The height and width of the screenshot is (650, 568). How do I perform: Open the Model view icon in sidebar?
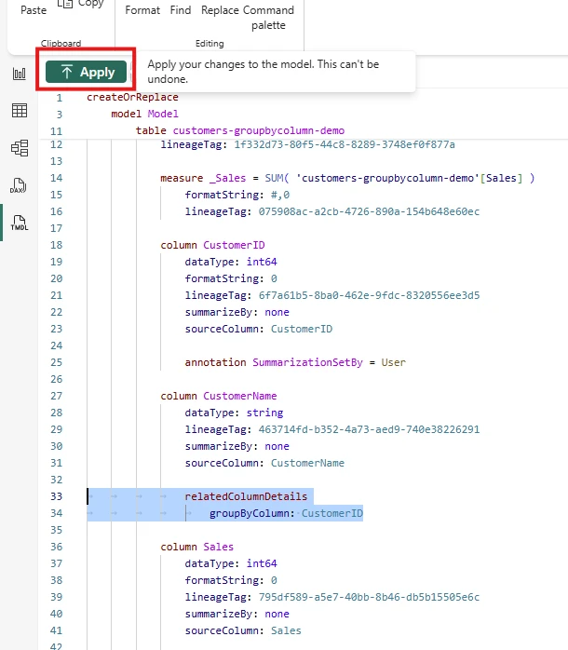coord(20,148)
